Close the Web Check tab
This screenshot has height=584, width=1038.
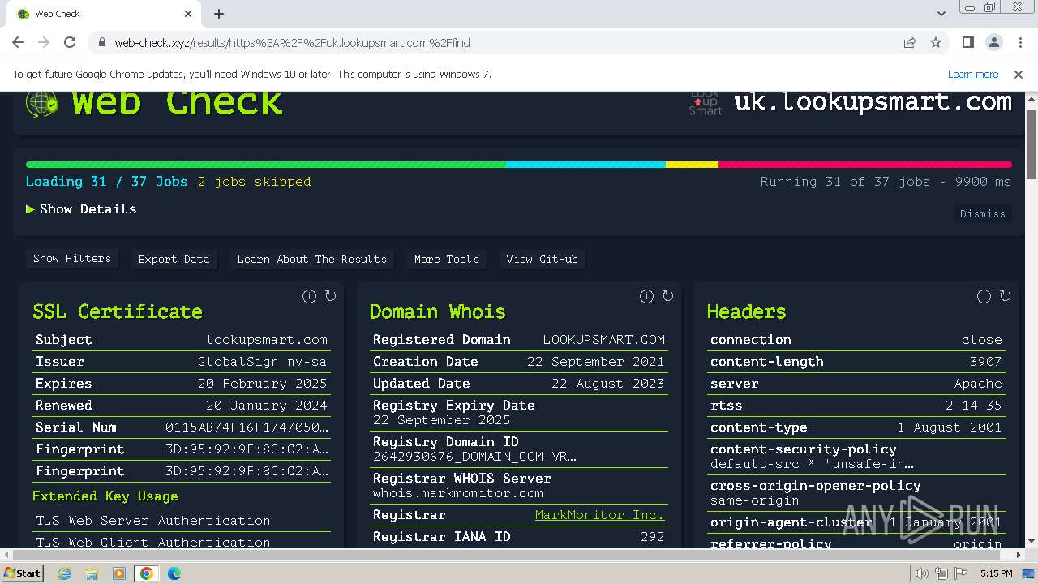(188, 14)
